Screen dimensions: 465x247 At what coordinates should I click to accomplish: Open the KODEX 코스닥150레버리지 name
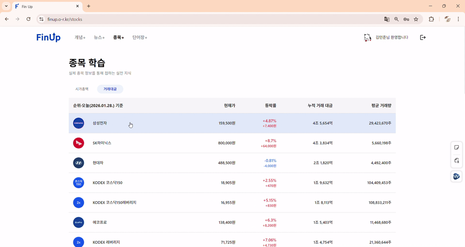pyautogui.click(x=114, y=202)
